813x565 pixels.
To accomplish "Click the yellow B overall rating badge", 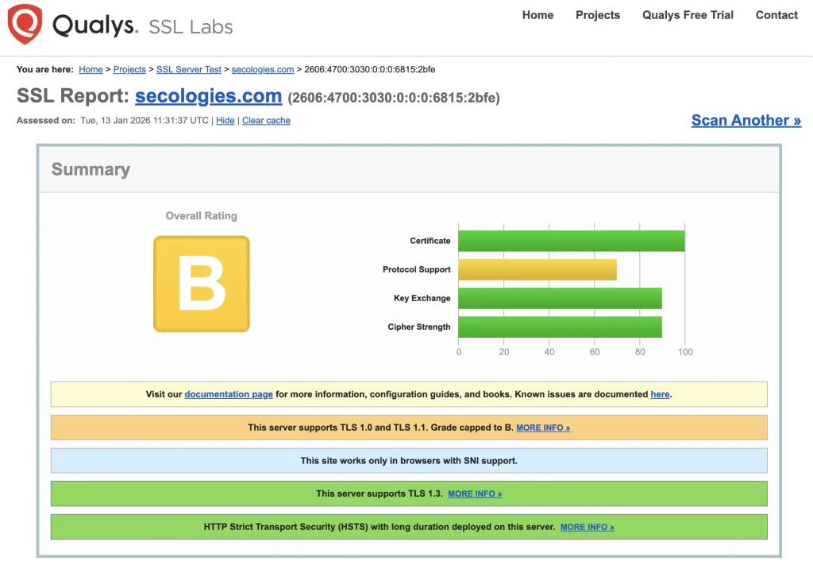I will (x=201, y=284).
